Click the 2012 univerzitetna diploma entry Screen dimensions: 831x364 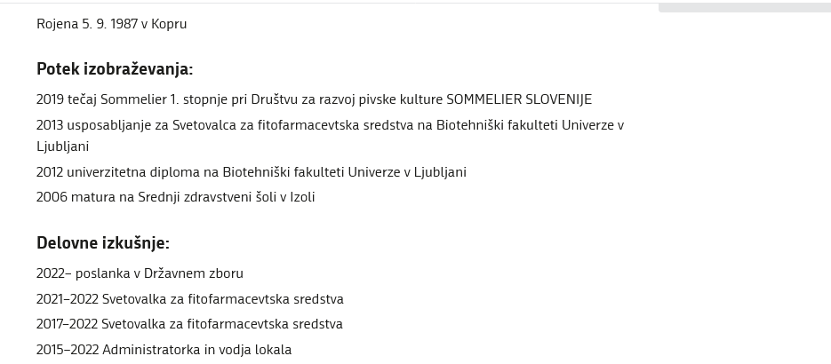pos(252,172)
